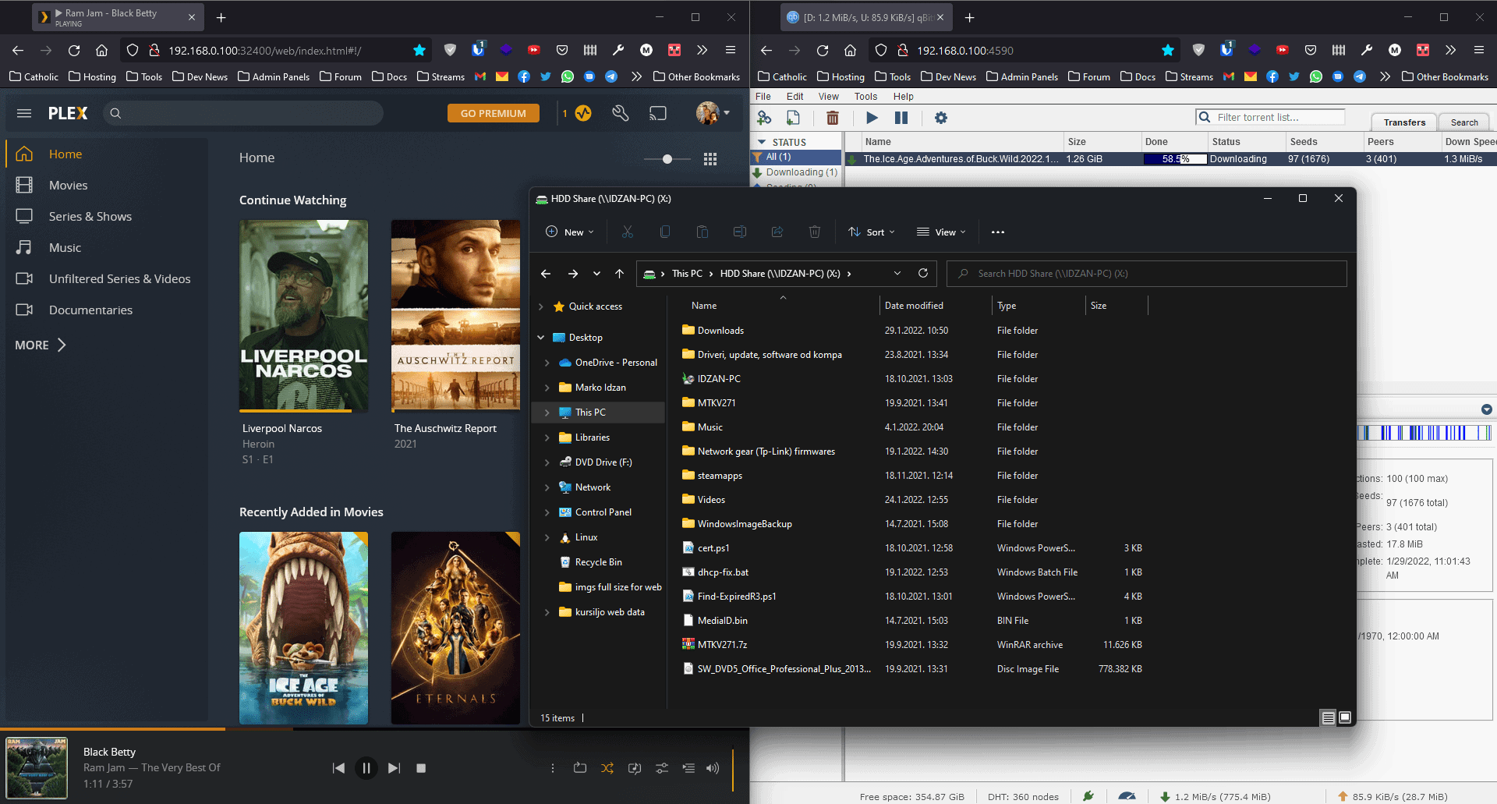The height and width of the screenshot is (804, 1497).
Task: Show Plex play queue icon
Action: pos(688,768)
